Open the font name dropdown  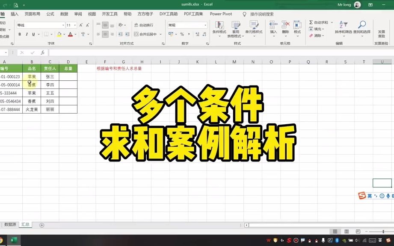pos(63,25)
